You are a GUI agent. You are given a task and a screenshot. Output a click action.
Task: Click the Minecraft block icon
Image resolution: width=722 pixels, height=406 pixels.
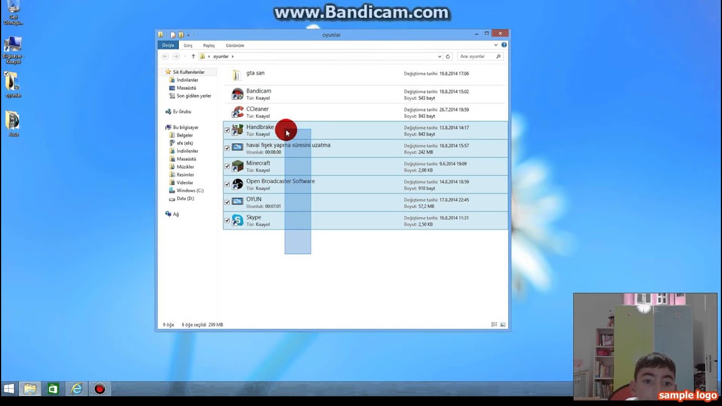pyautogui.click(x=237, y=166)
